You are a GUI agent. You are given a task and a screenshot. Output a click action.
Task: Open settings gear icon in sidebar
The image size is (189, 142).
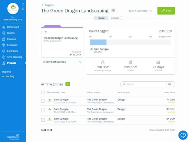point(23,9)
